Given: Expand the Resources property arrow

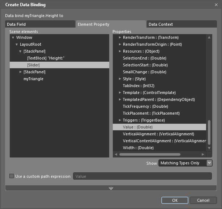Looking at the screenshot, I should pos(120,51).
